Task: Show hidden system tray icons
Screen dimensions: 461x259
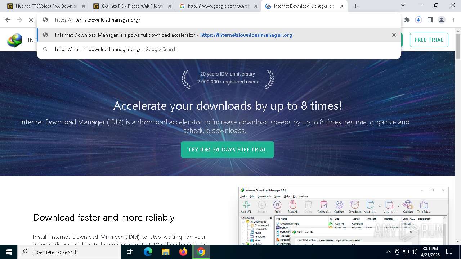Action: (388, 252)
